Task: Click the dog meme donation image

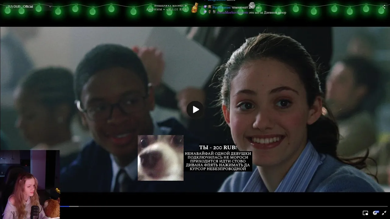Action: (161, 158)
